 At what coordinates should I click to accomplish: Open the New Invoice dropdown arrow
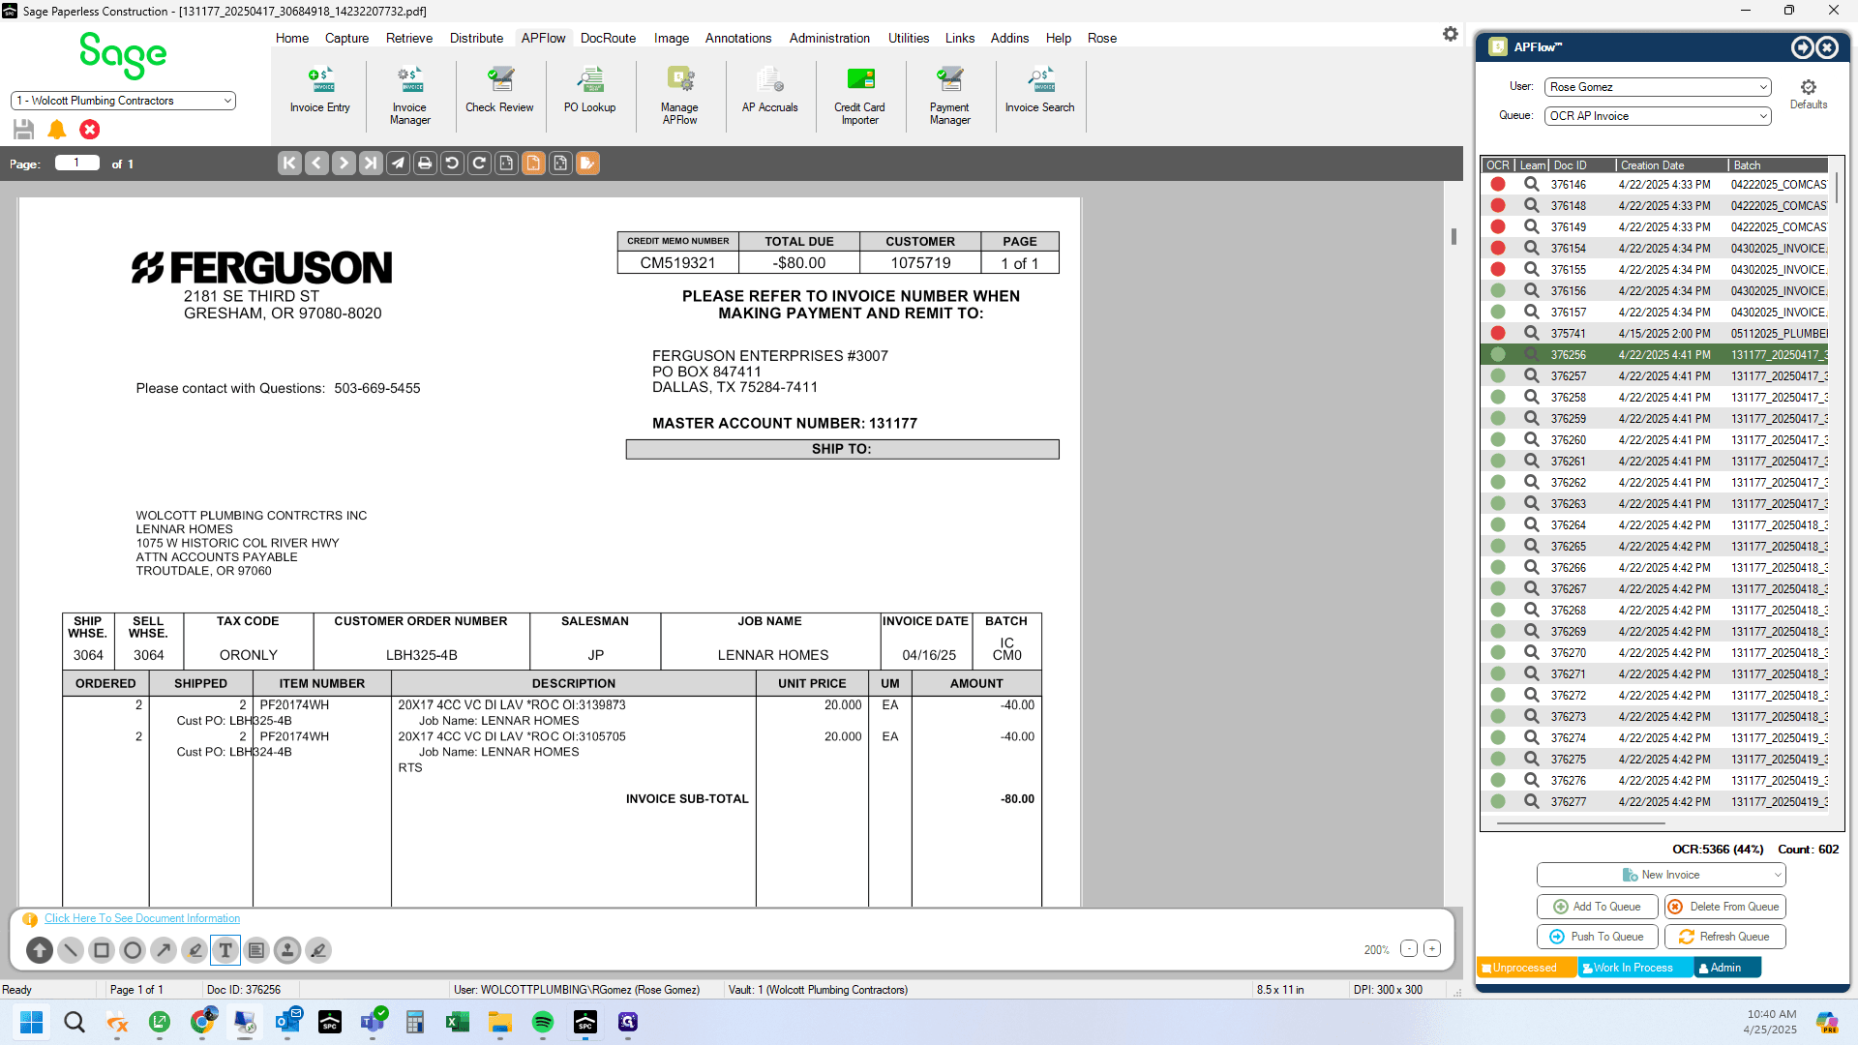pyautogui.click(x=1778, y=875)
